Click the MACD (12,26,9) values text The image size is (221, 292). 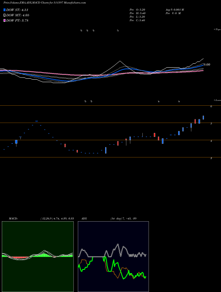pos(57,219)
